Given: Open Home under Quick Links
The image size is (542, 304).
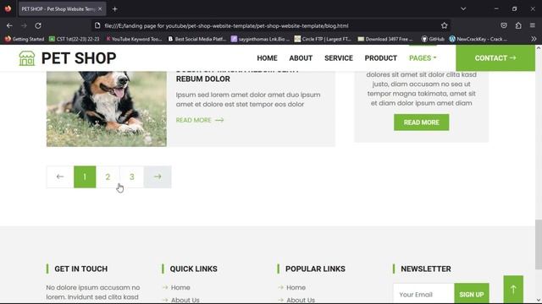Looking at the screenshot, I should pos(180,287).
